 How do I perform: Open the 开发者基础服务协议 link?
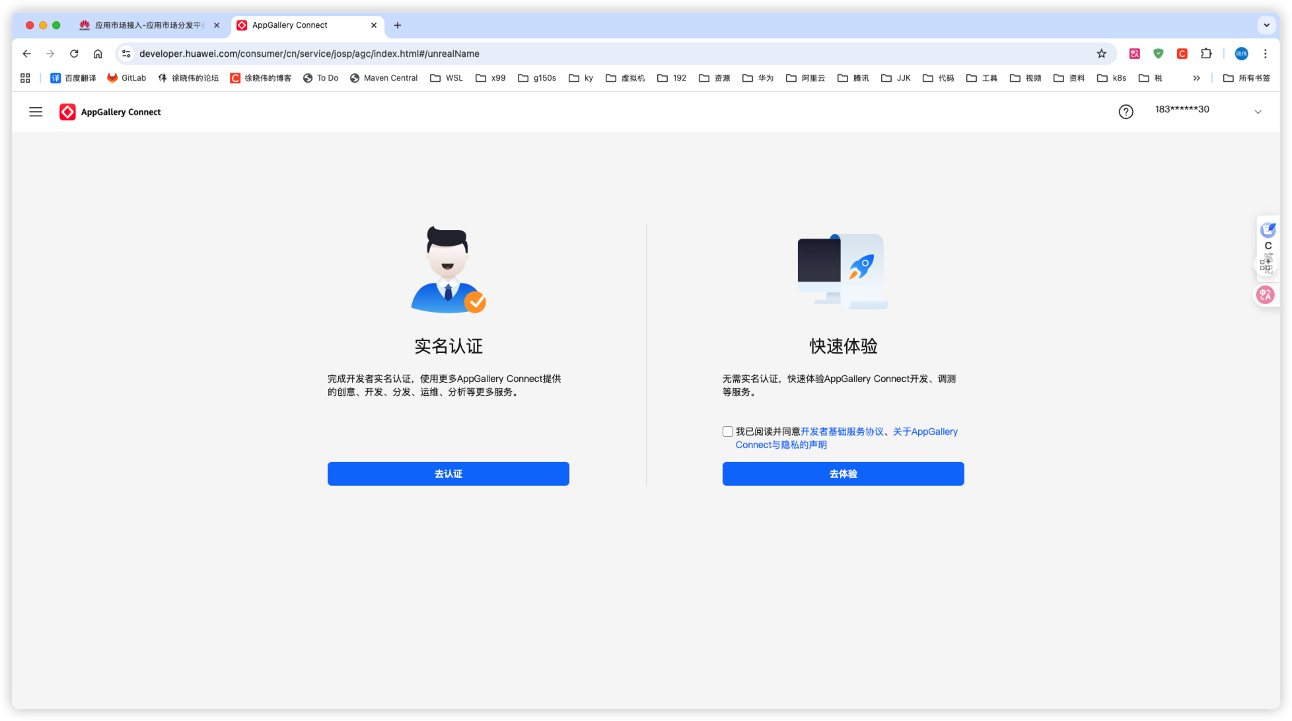click(842, 432)
